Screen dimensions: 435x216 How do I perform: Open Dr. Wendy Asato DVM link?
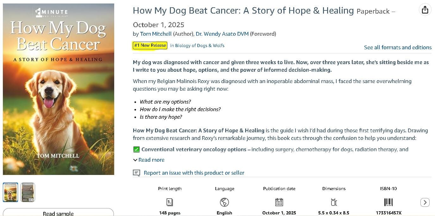click(222, 34)
